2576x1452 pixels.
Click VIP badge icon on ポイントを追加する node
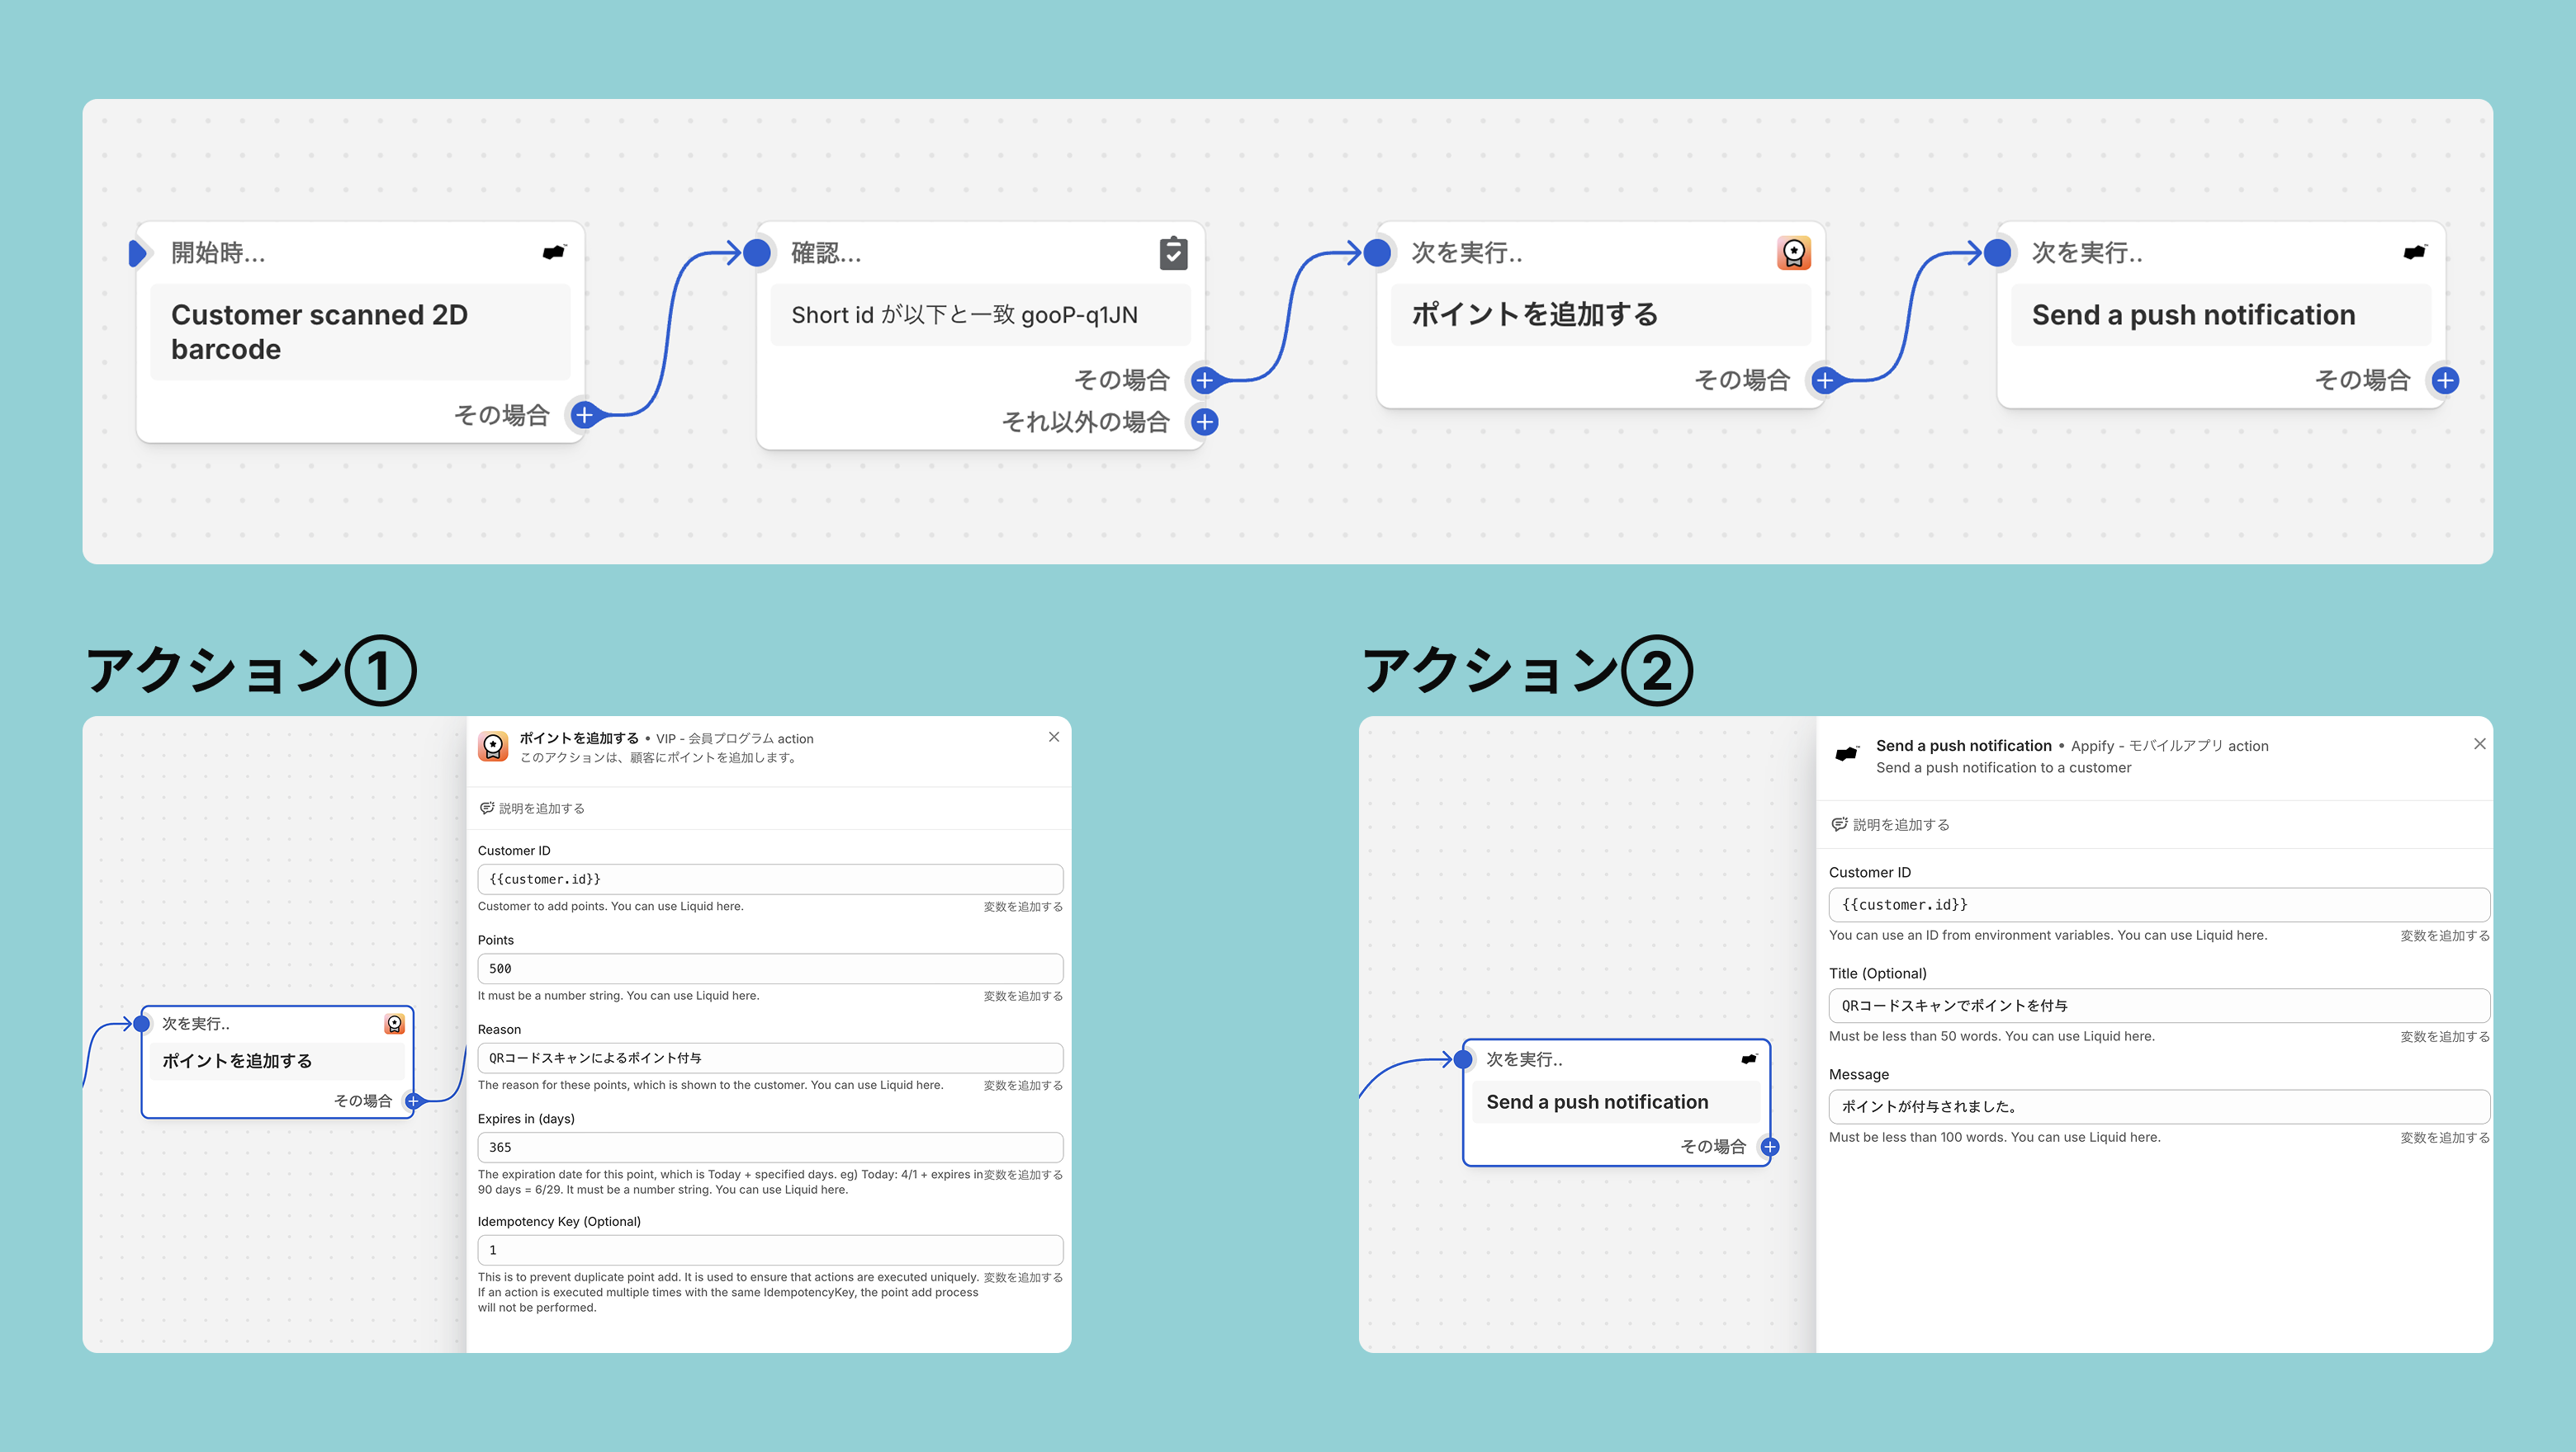tap(1793, 252)
